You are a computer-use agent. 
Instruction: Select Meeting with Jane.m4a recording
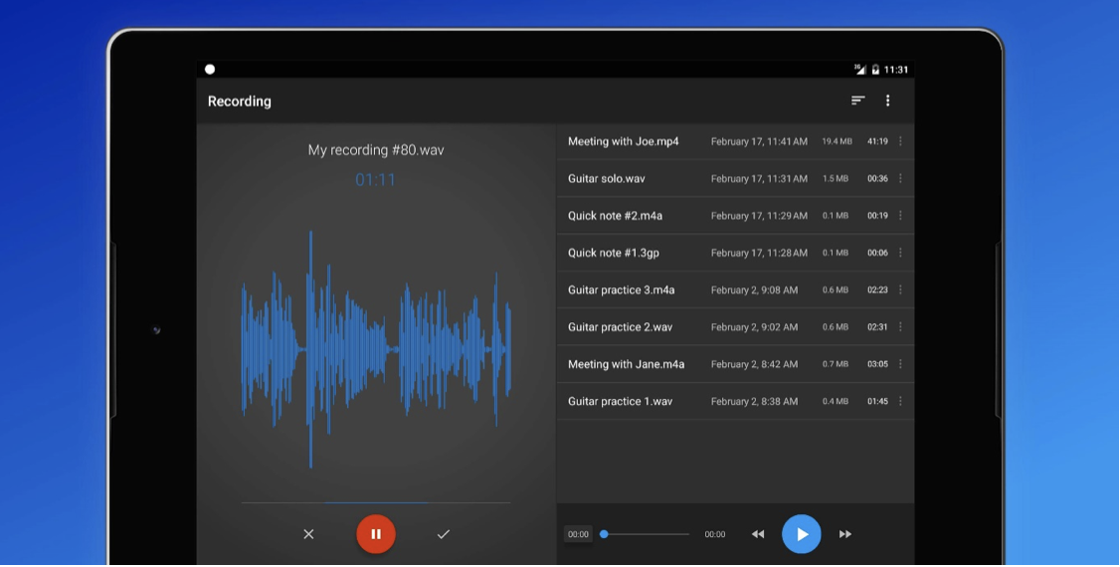coord(735,364)
